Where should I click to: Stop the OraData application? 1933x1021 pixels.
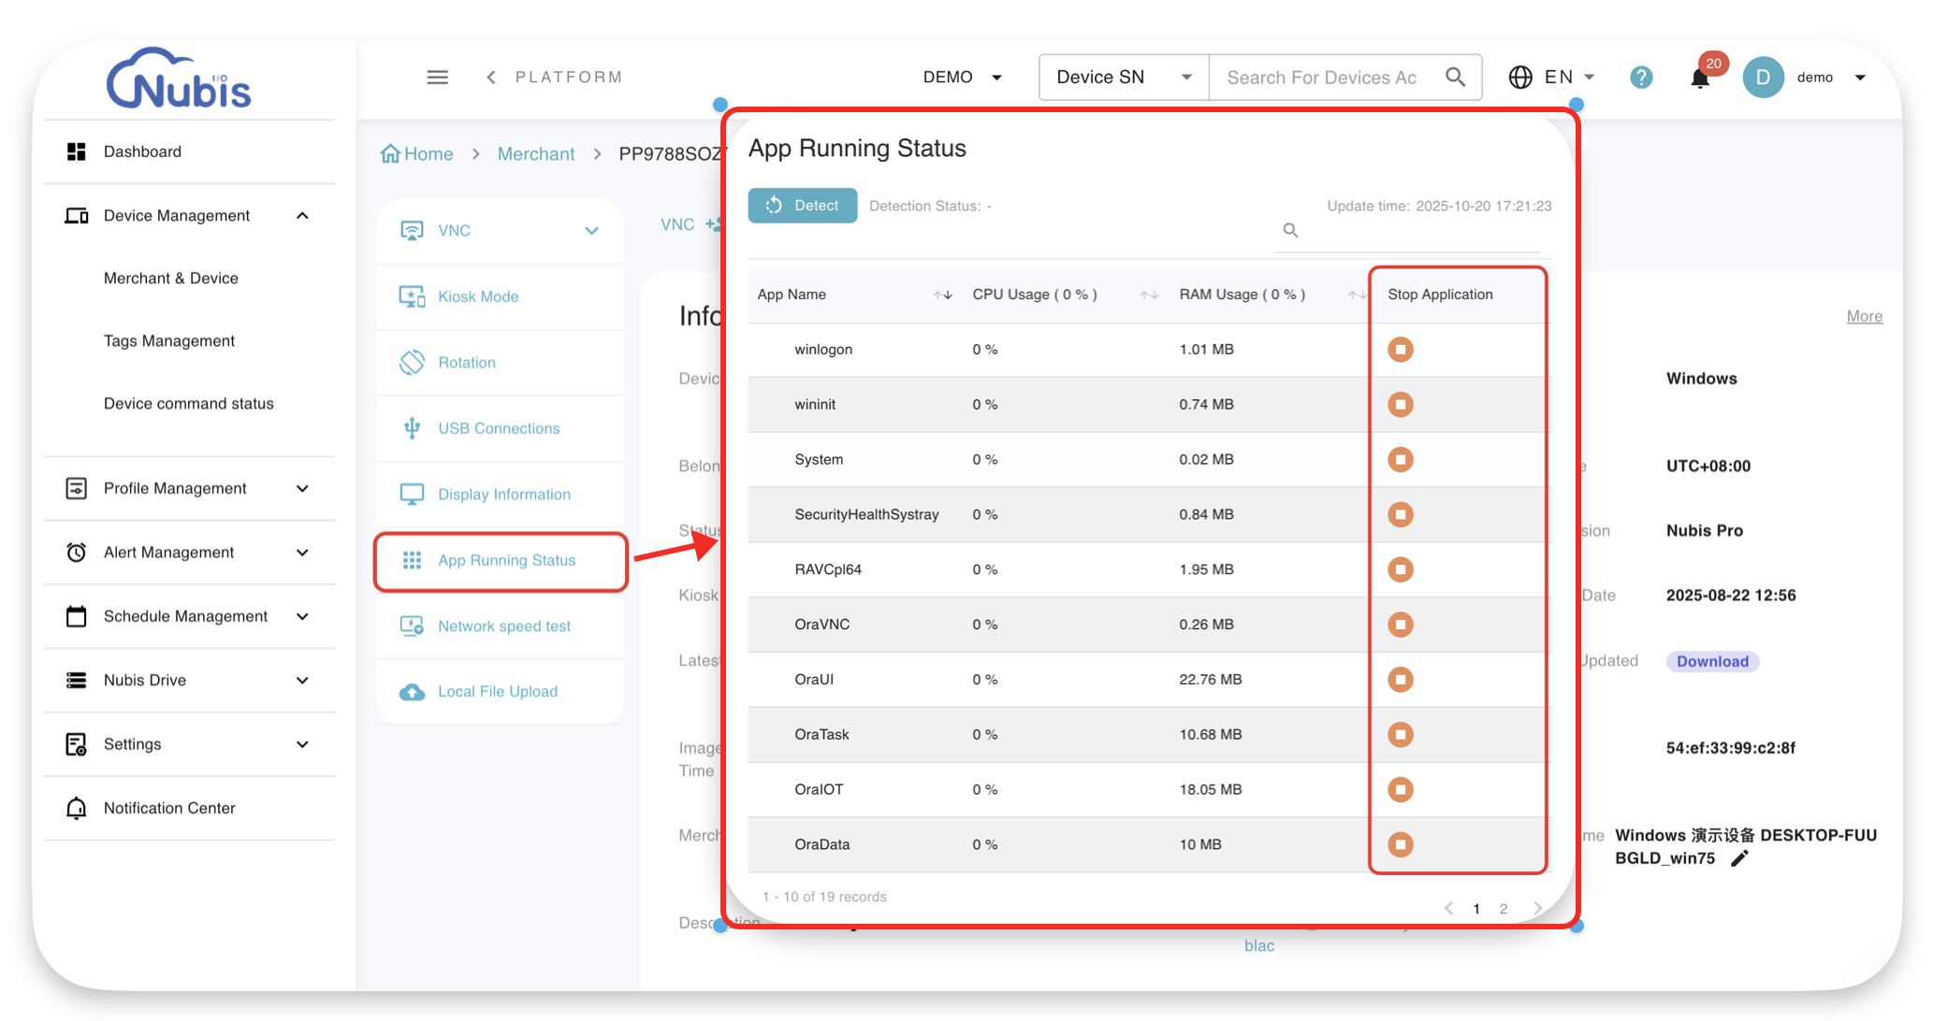point(1400,844)
